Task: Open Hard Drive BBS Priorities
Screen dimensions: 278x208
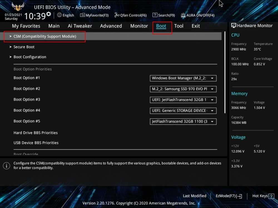Action: (x=36, y=133)
